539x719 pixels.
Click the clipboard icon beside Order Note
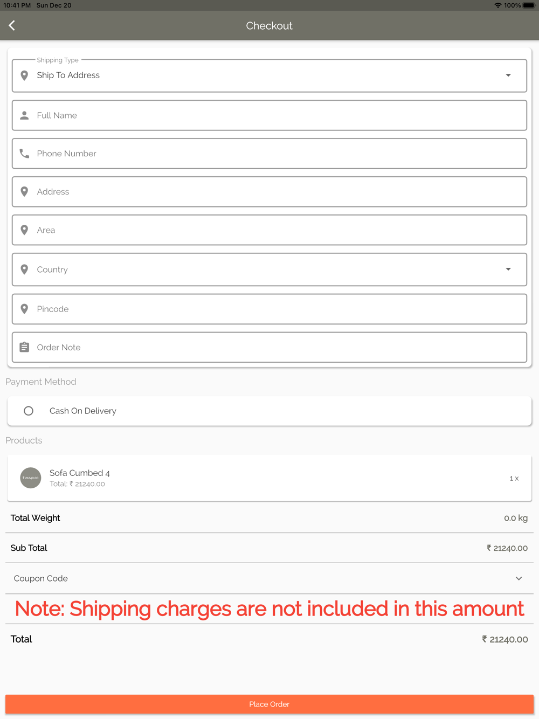pyautogui.click(x=24, y=347)
